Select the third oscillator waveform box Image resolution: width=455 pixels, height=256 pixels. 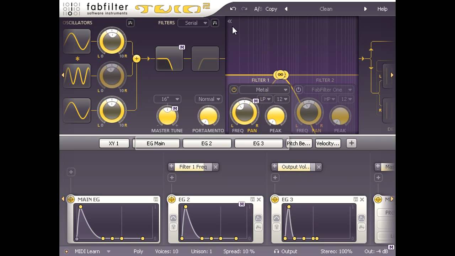coord(77,110)
